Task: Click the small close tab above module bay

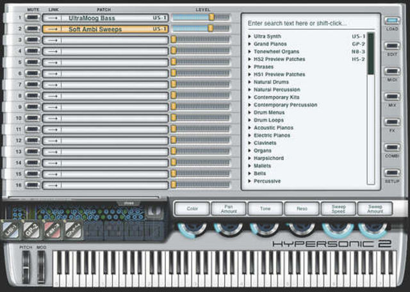Action: [129, 203]
